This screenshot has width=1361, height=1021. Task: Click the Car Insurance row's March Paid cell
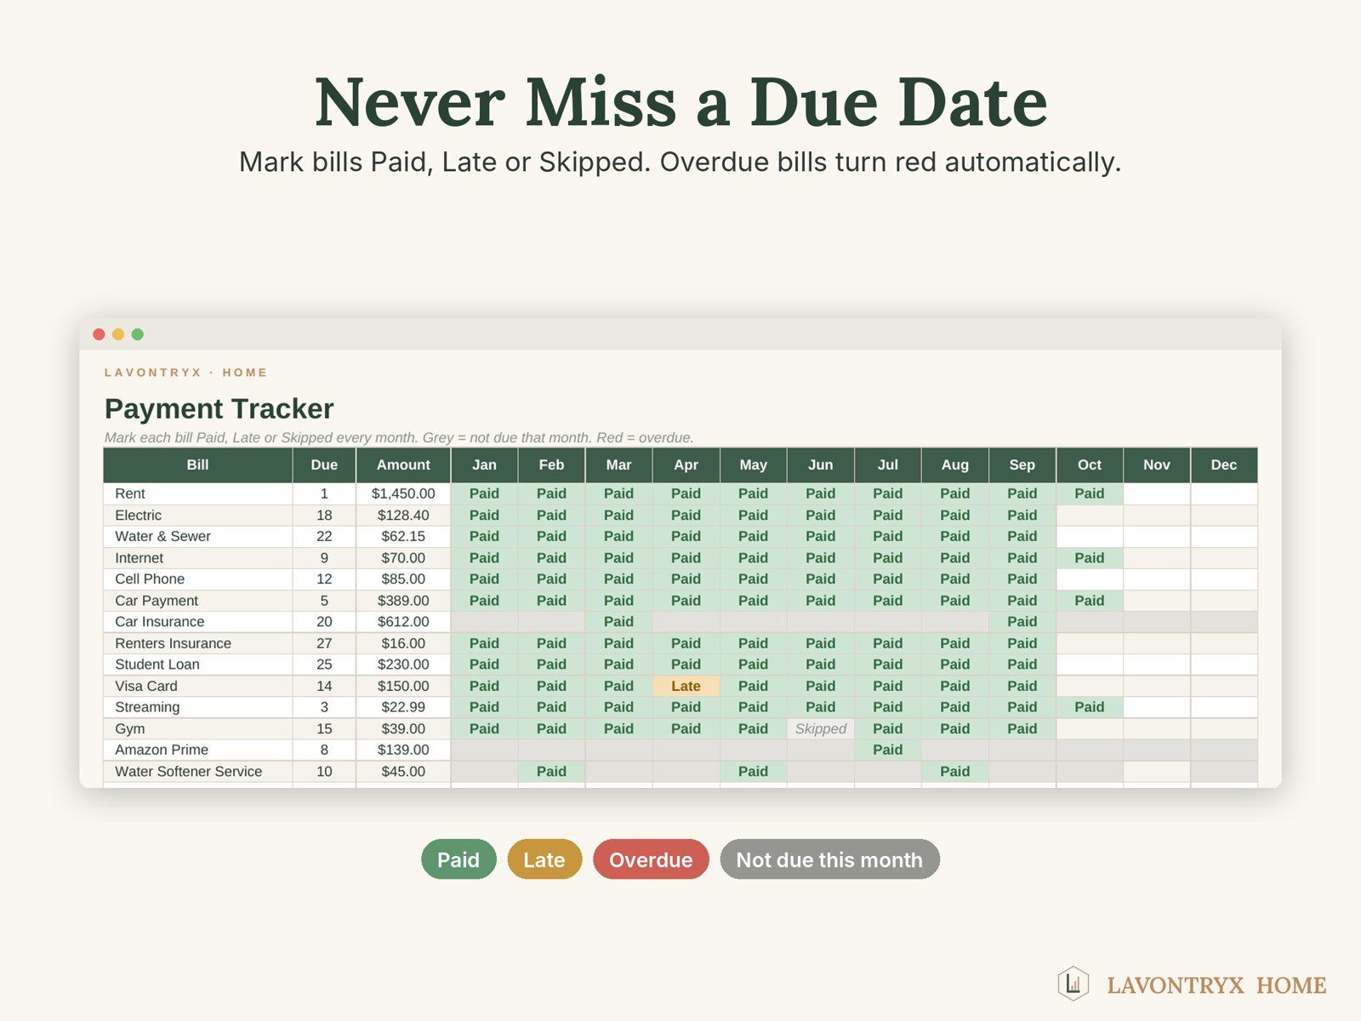point(618,622)
